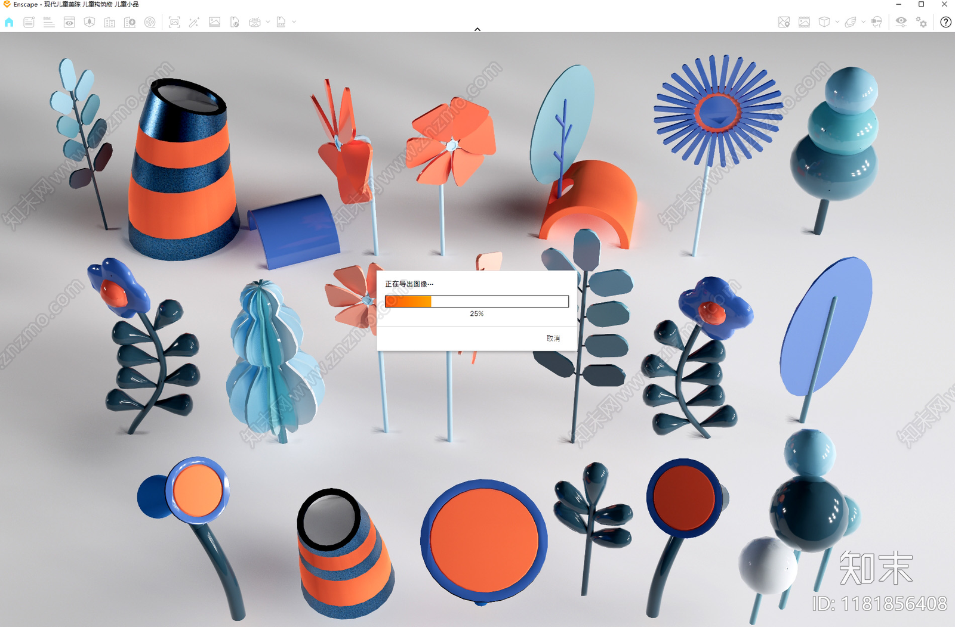Open the BIM information panel
This screenshot has height=627, width=955.
[x=49, y=22]
